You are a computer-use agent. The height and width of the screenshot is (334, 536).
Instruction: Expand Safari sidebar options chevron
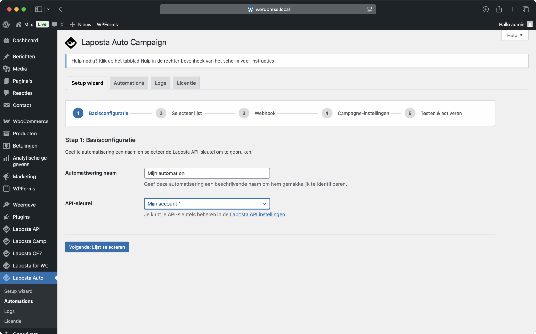tap(48, 9)
